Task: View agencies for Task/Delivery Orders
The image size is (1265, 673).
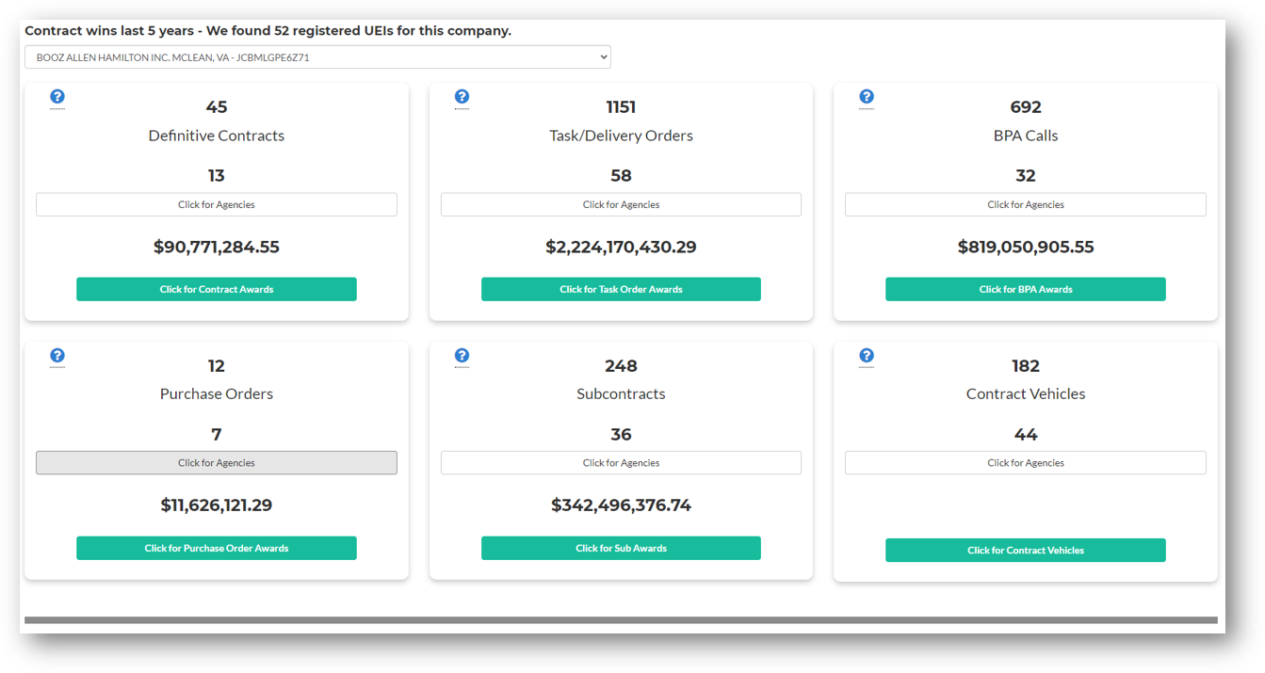Action: pyautogui.click(x=621, y=204)
